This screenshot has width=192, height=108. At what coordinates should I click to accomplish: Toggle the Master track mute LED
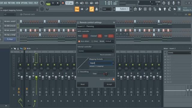[20, 65]
